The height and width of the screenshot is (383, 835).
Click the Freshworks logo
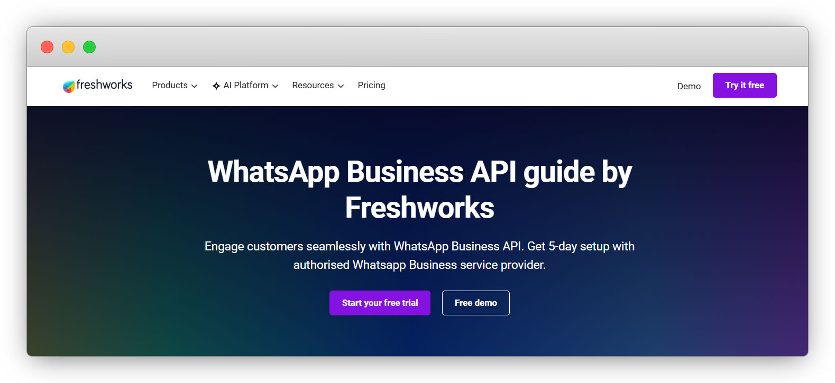pos(97,86)
